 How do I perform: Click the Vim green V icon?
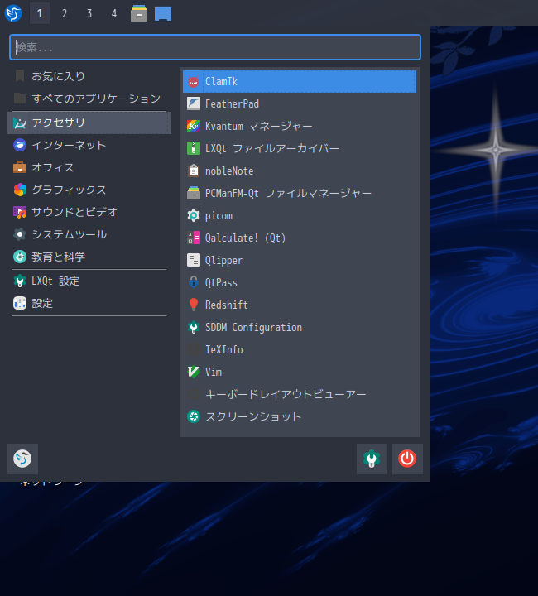[x=194, y=372]
